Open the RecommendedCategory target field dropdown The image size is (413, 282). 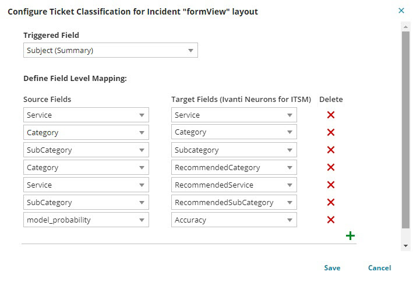(234, 167)
